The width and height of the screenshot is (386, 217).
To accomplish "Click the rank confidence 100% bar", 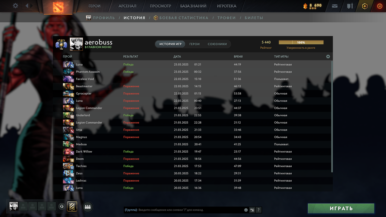I will [x=301, y=43].
